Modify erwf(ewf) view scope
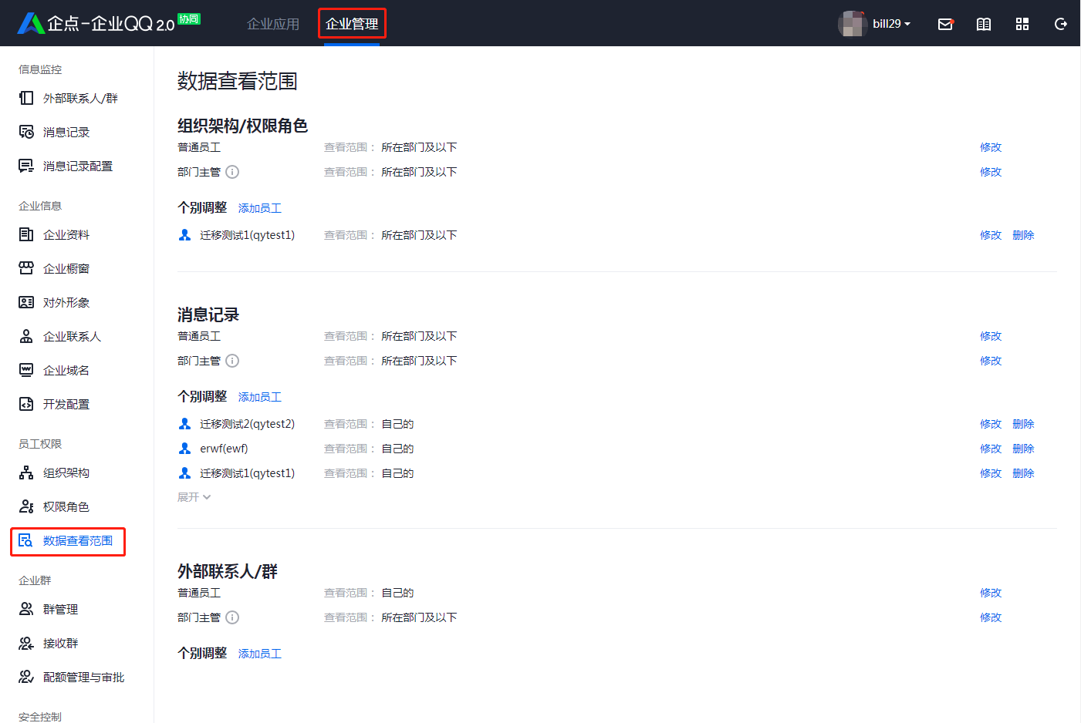The height and width of the screenshot is (723, 1081). pos(991,449)
